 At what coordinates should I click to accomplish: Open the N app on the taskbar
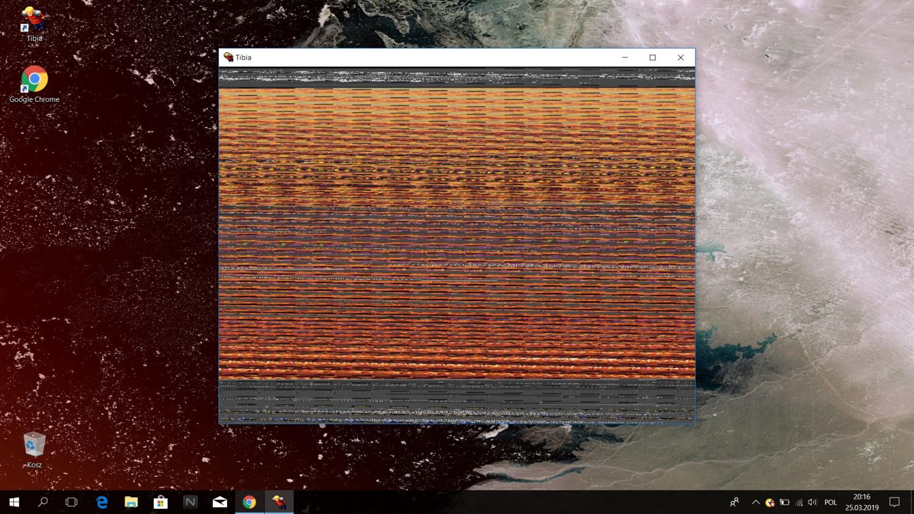pos(190,502)
